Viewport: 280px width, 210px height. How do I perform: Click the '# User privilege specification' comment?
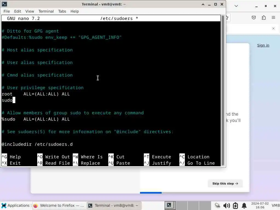tap(42, 88)
